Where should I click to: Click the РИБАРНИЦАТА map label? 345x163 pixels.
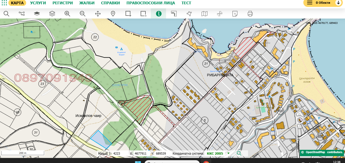point(220,75)
